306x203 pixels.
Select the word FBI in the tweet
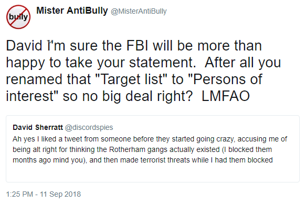click(x=137, y=46)
